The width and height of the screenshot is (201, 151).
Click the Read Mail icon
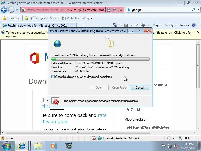pyautogui.click(x=136, y=25)
